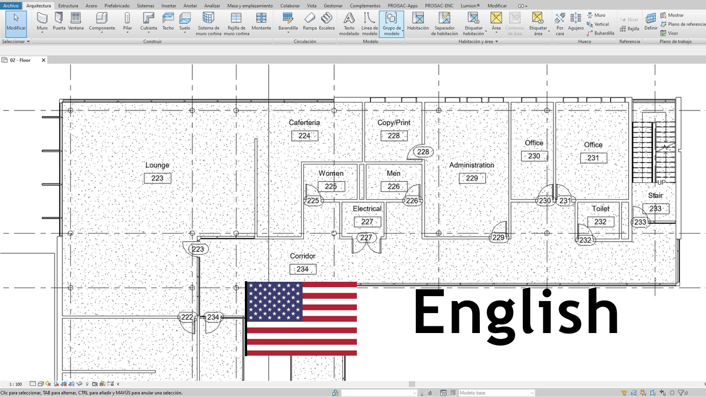The image size is (706, 397).
Task: Pick the Sistema de muro cortina tool
Action: pyautogui.click(x=208, y=24)
